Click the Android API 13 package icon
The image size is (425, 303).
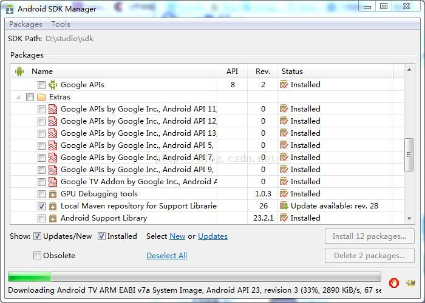coord(53,133)
